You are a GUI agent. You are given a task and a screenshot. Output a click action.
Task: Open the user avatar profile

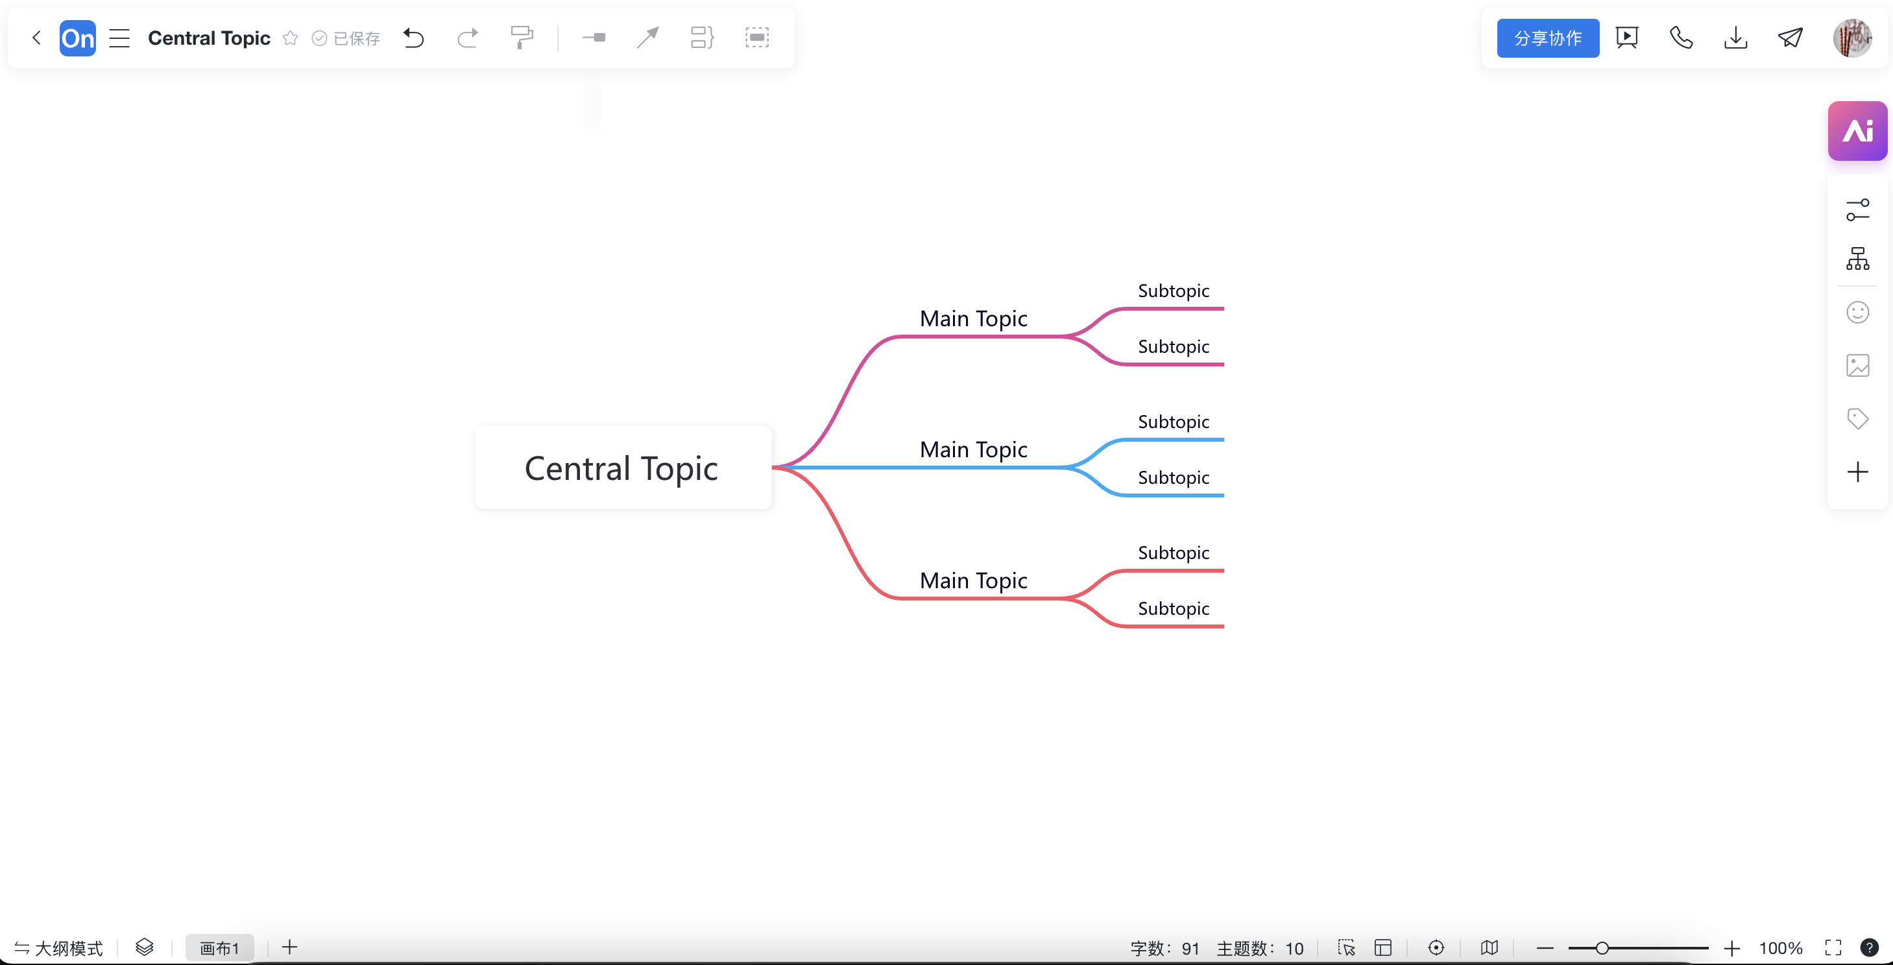click(x=1852, y=38)
